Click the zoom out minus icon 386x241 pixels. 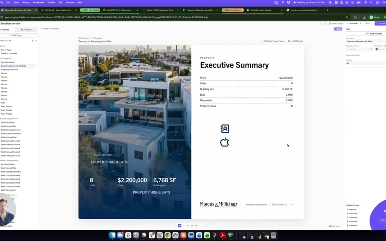pos(347,24)
